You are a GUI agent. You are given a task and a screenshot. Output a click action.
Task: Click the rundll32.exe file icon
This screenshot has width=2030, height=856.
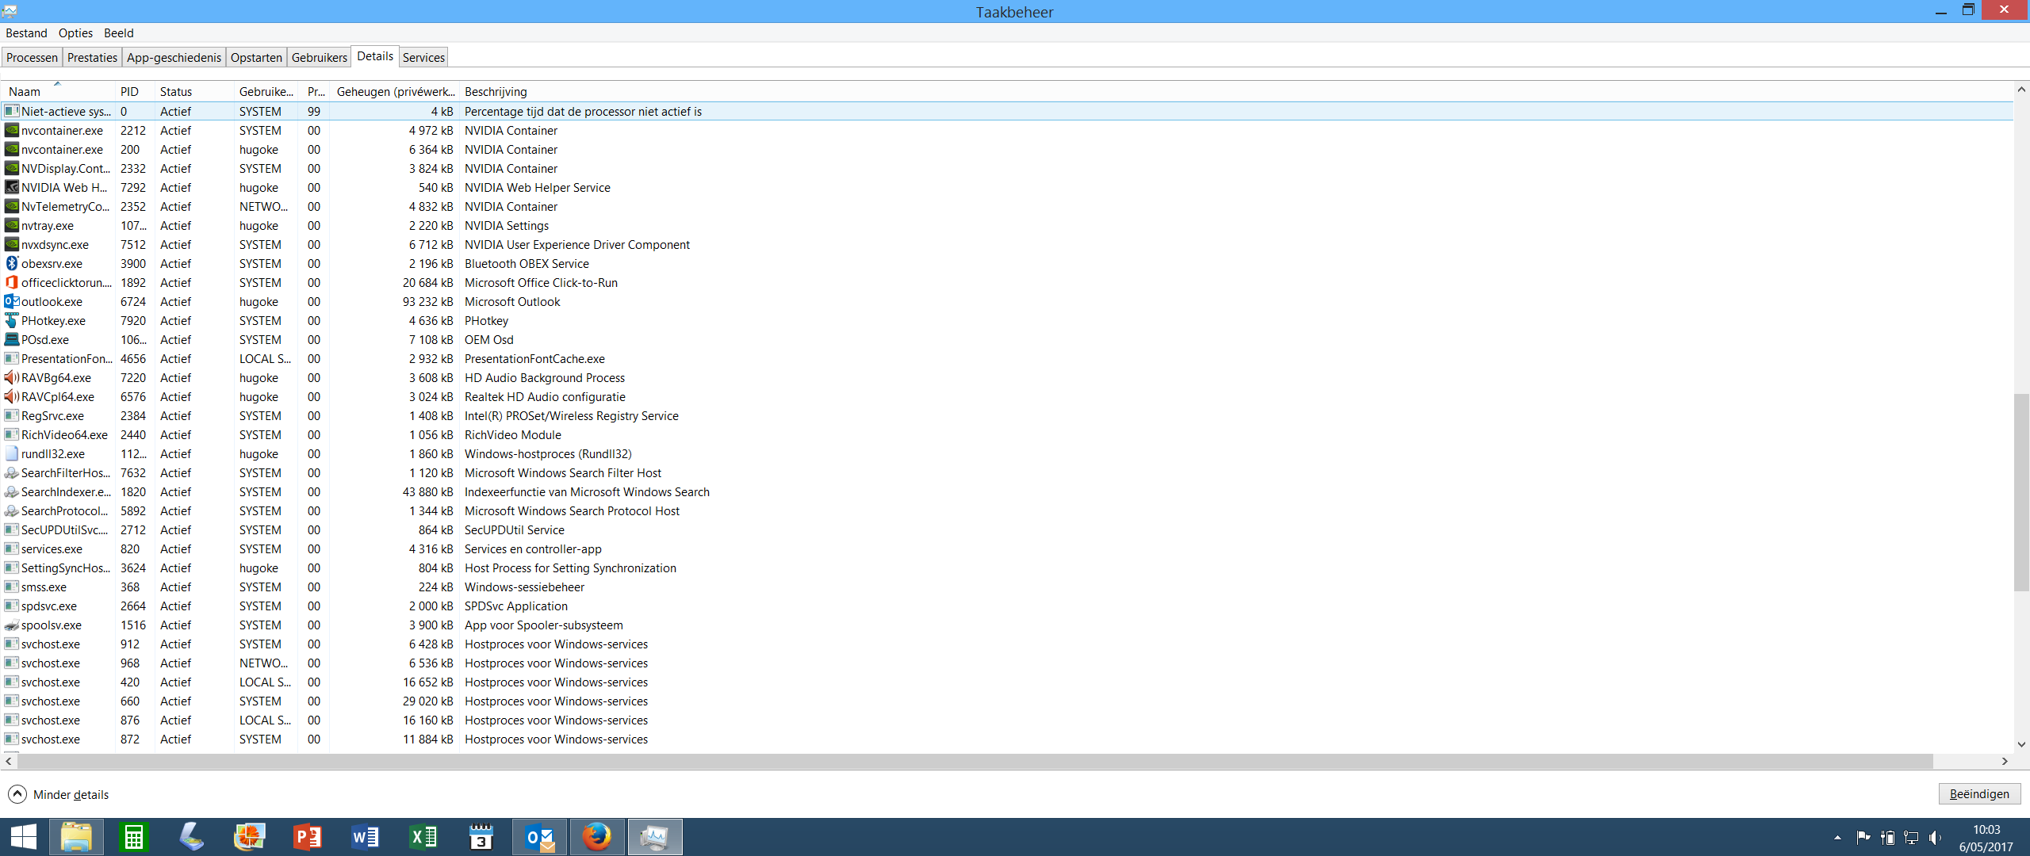point(12,453)
